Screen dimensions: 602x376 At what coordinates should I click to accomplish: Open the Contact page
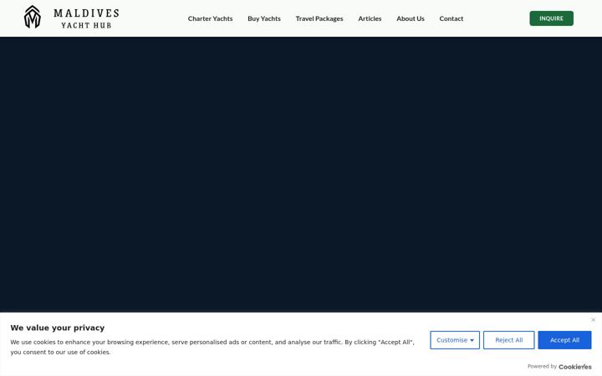pos(451,18)
